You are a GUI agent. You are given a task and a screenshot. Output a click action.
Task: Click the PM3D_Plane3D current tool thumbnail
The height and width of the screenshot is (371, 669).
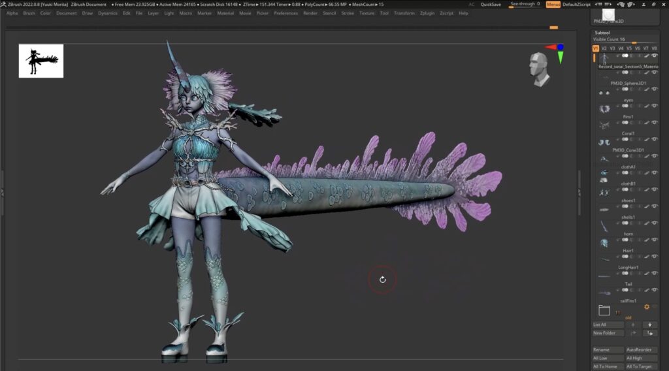click(608, 14)
